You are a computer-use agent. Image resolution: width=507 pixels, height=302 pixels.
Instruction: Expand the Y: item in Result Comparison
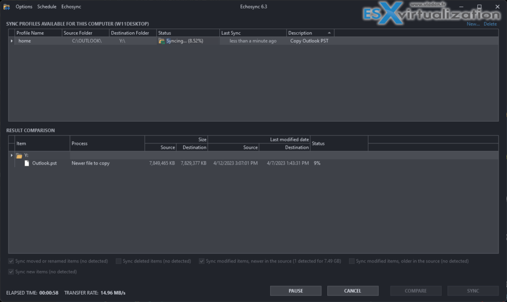(11, 155)
